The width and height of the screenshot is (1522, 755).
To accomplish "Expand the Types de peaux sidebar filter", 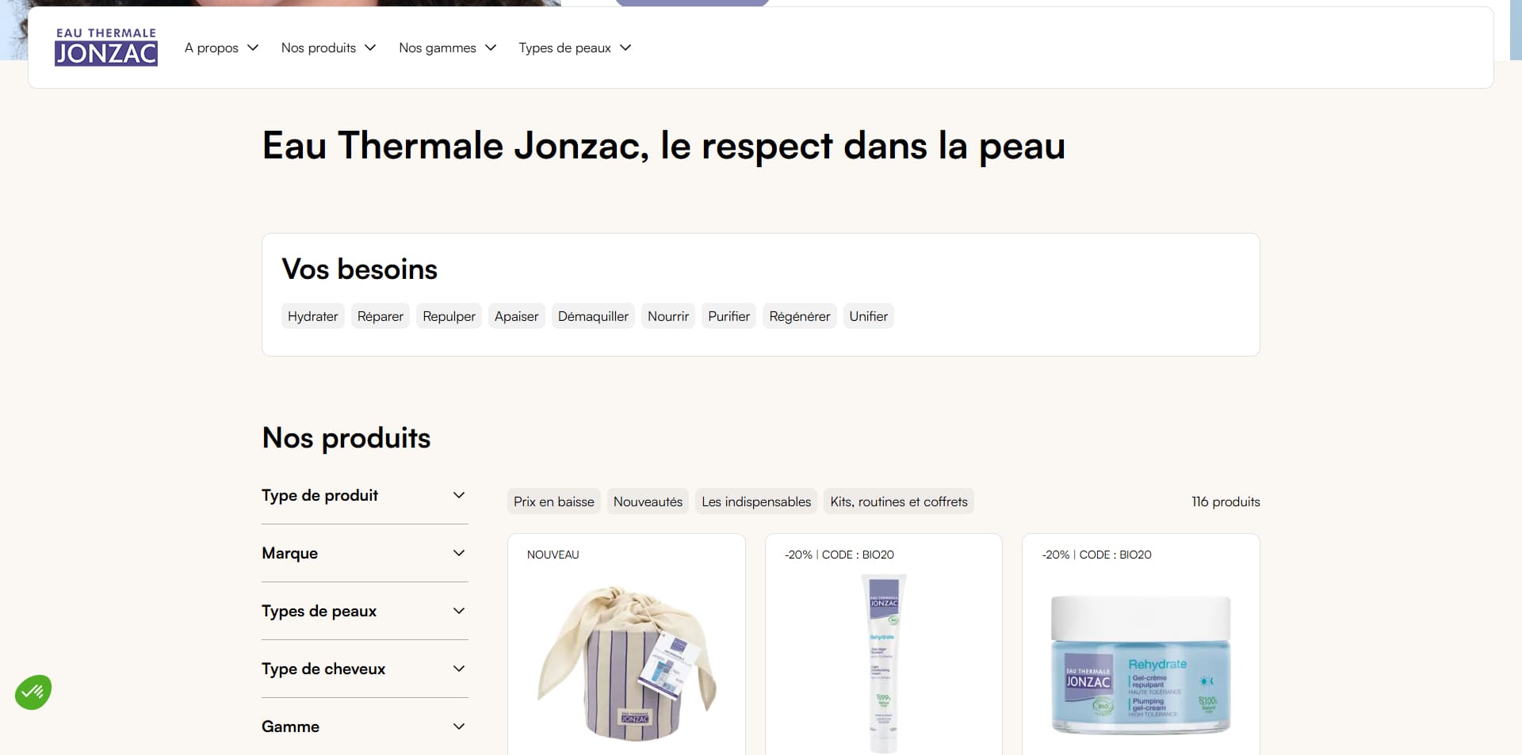I will pyautogui.click(x=365, y=611).
